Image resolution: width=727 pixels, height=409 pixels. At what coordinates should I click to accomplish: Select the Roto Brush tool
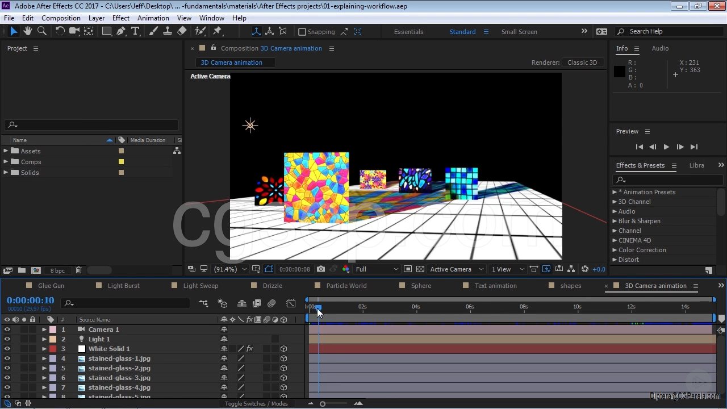click(200, 31)
